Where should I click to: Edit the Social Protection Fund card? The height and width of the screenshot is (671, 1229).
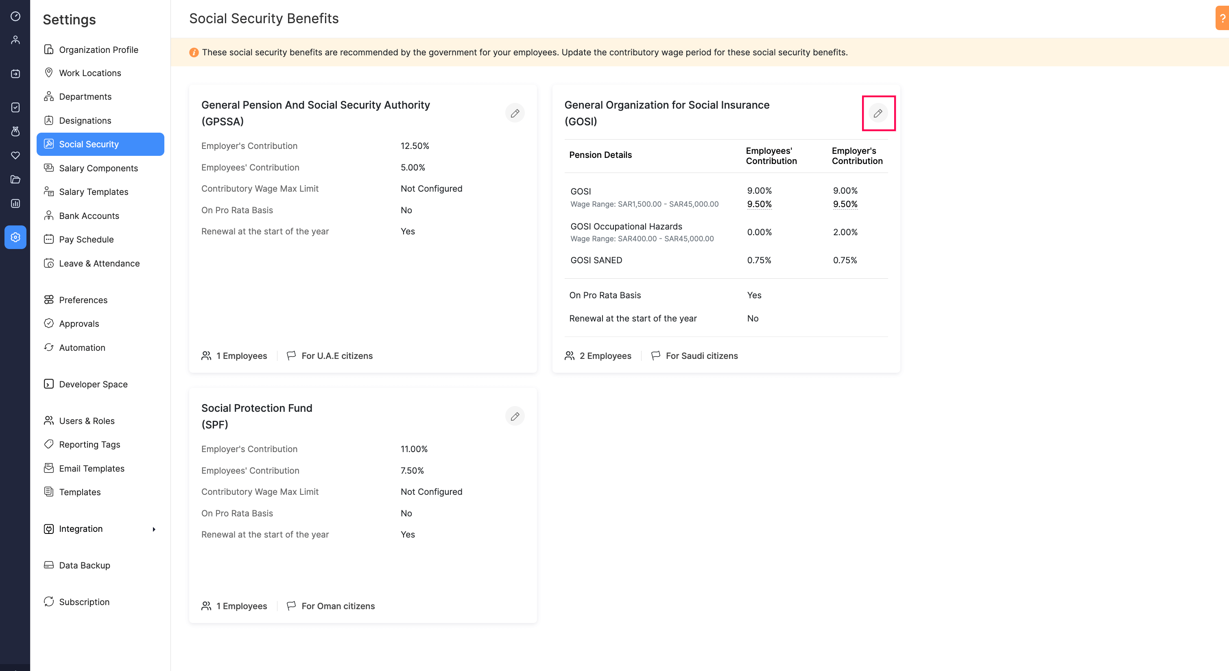[x=515, y=416]
